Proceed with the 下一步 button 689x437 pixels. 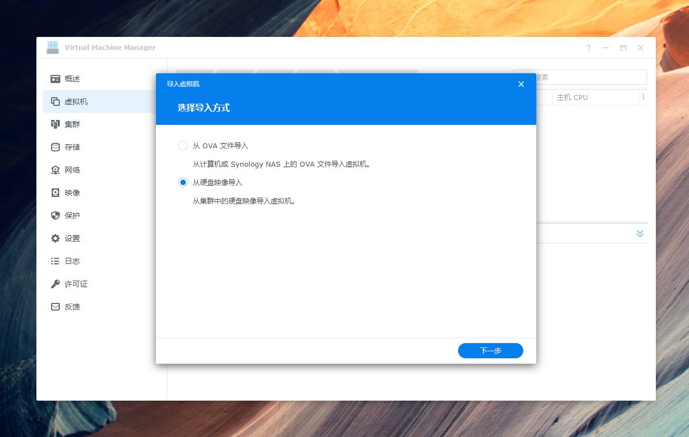pyautogui.click(x=490, y=350)
